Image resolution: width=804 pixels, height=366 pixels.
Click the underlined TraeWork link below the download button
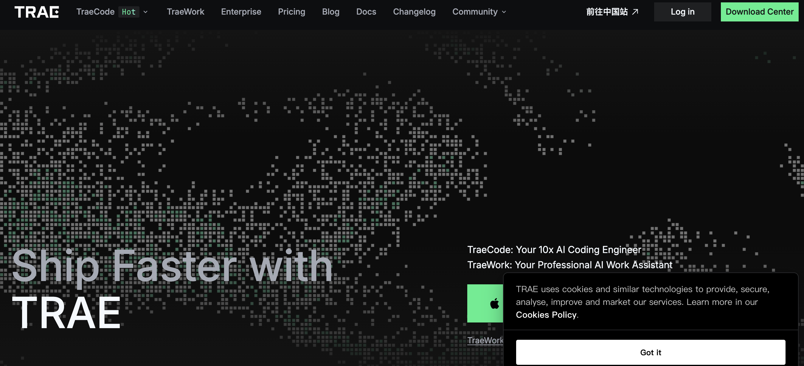(x=485, y=340)
